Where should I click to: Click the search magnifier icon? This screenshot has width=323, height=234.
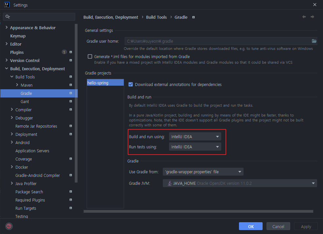tap(8, 17)
